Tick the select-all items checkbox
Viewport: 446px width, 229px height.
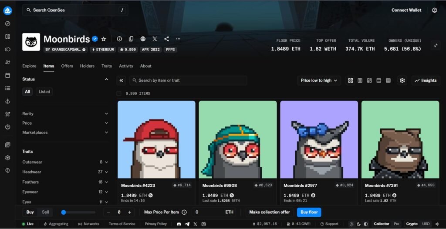pos(119,93)
